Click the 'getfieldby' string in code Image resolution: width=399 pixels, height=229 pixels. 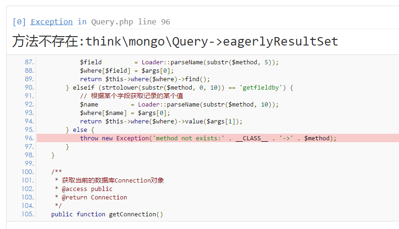click(262, 87)
